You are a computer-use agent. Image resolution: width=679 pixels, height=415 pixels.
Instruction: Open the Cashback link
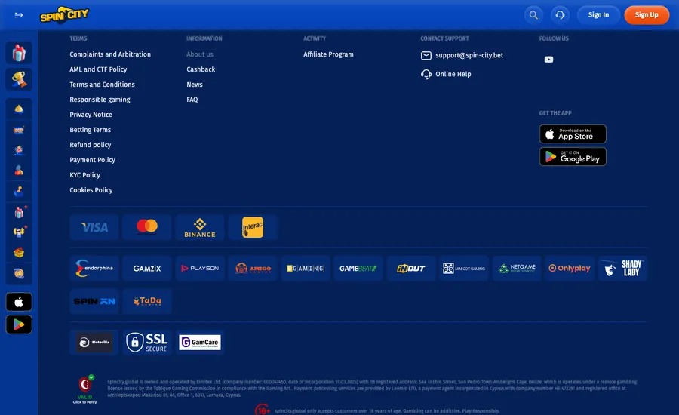click(201, 69)
